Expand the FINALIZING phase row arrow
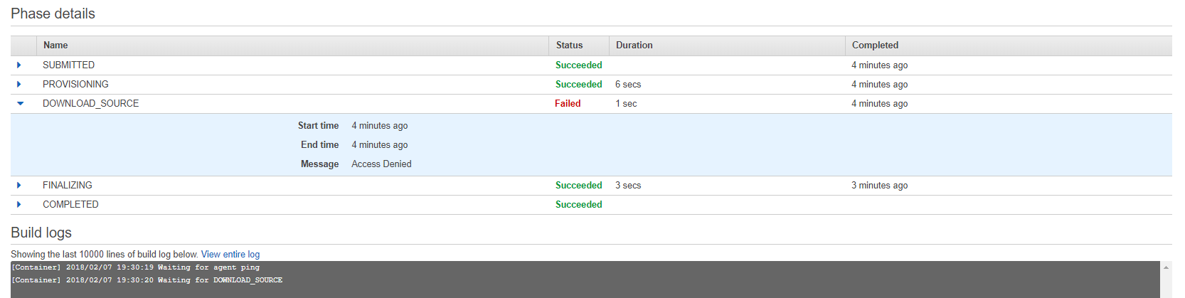This screenshot has width=1185, height=298. tap(19, 185)
